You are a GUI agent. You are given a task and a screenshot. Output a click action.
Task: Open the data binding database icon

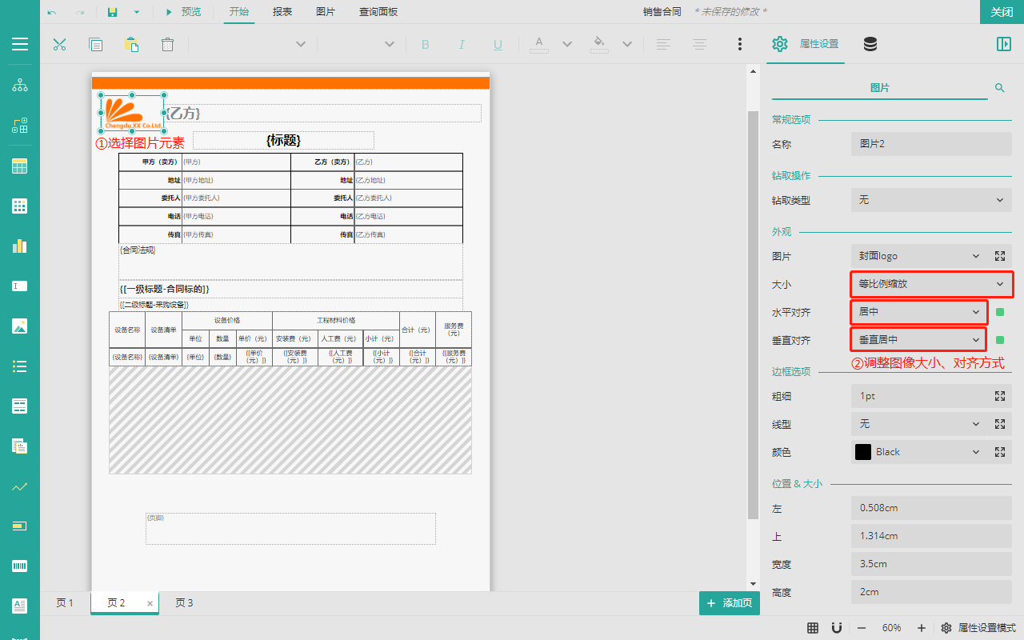pos(870,44)
